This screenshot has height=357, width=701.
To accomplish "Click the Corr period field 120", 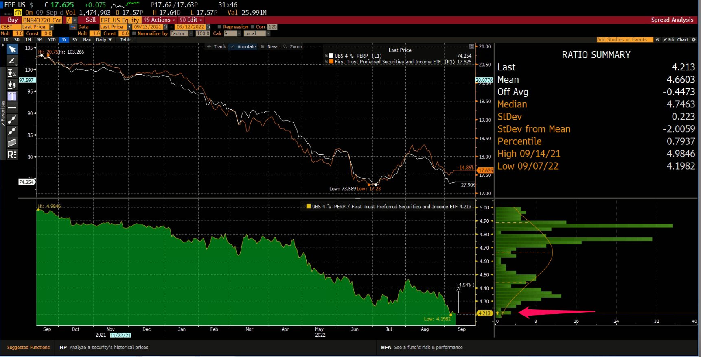I will tap(272, 27).
